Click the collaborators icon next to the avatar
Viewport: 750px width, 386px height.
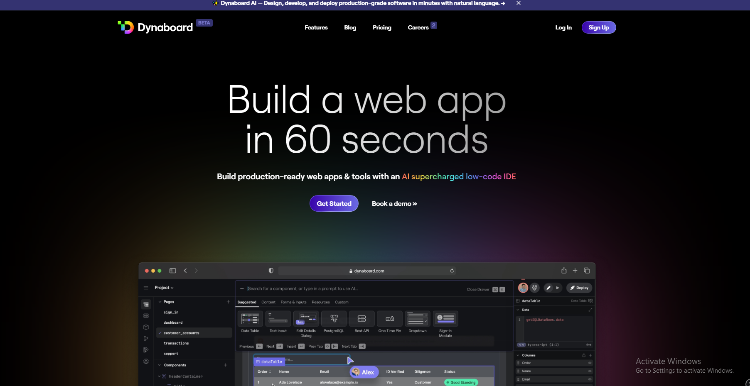pos(535,288)
